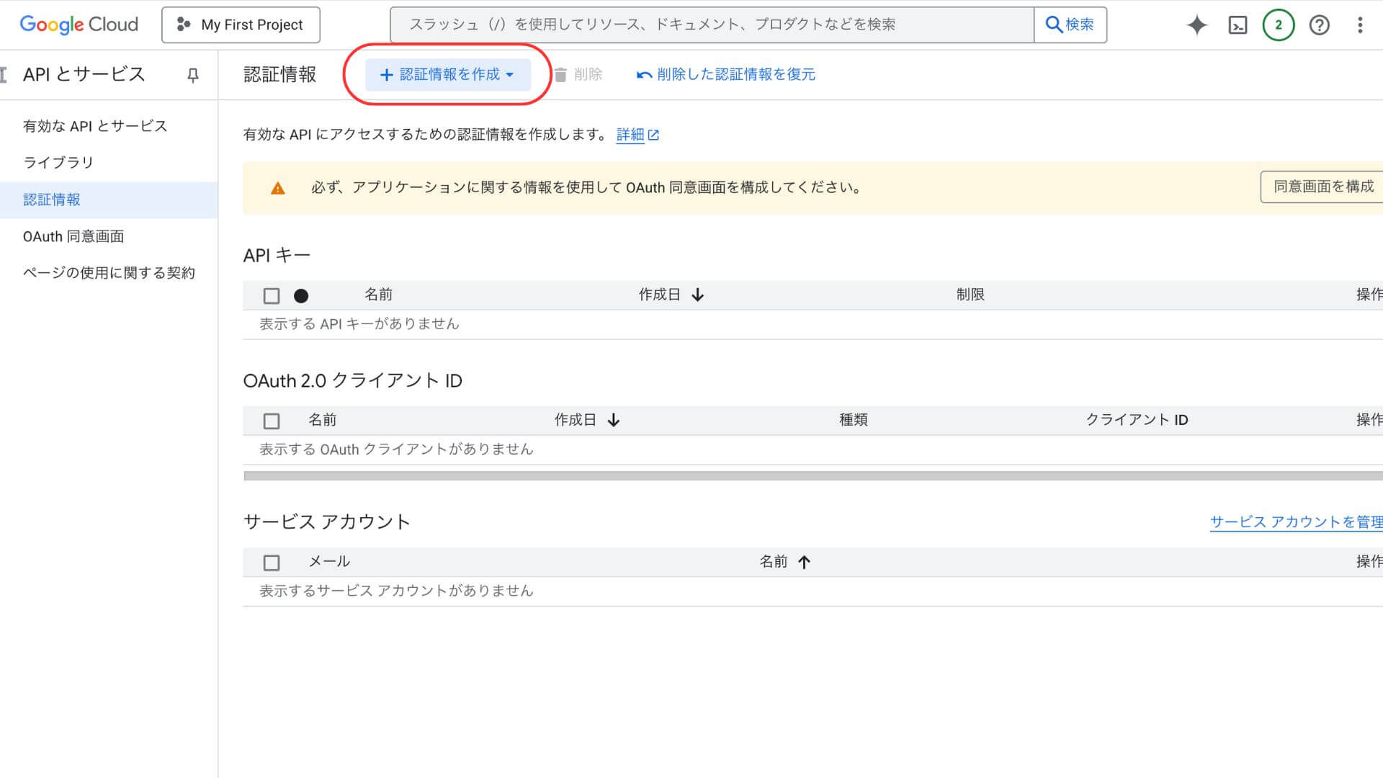1383x778 pixels.
Task: Click the 検索 button
Action: [x=1070, y=25]
